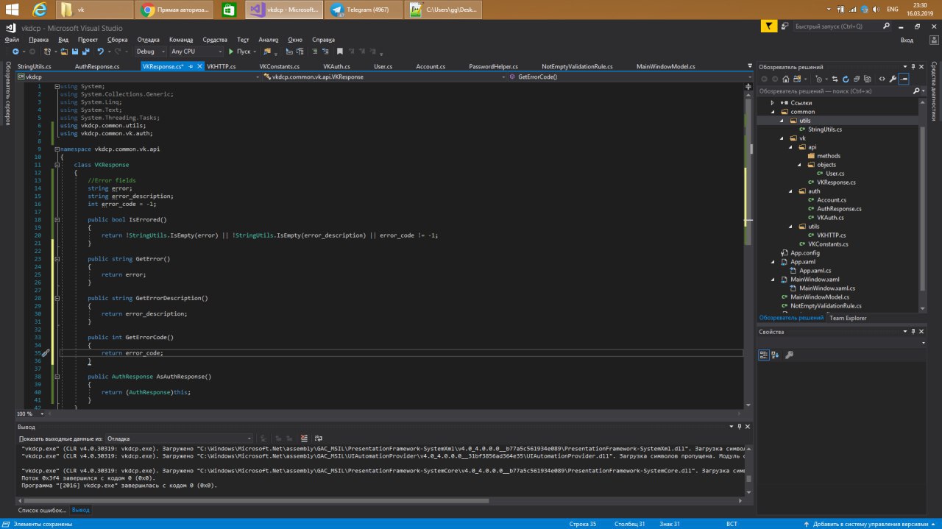Expand the Ссылки tree node

(773, 103)
